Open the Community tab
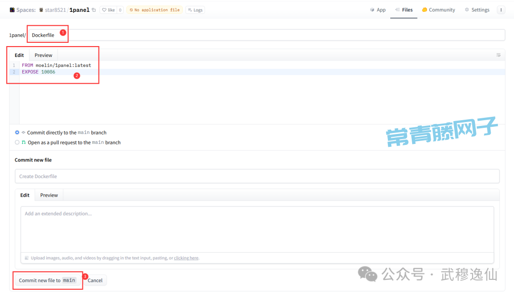This screenshot has width=514, height=295. (x=438, y=10)
